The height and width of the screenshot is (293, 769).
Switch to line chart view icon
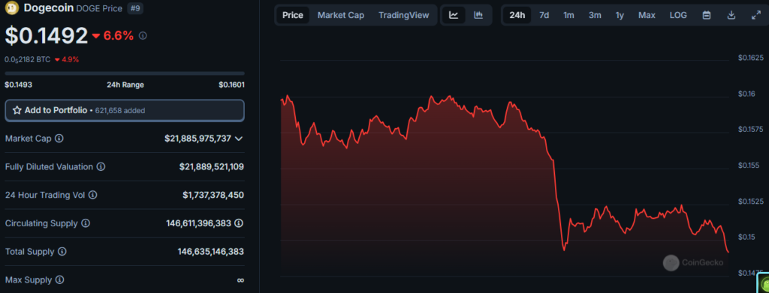pos(454,15)
